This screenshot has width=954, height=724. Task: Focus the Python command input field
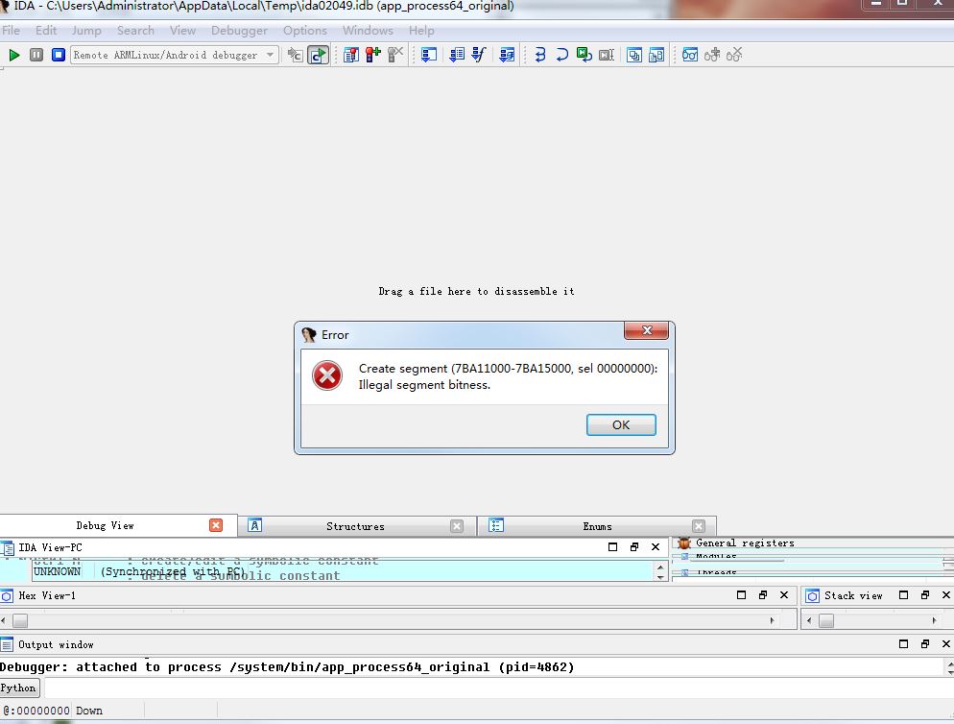click(x=498, y=688)
